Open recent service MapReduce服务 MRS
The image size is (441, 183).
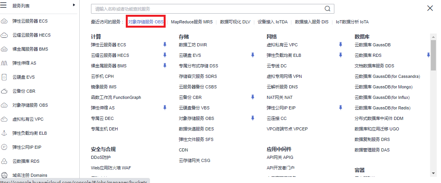pos(192,22)
